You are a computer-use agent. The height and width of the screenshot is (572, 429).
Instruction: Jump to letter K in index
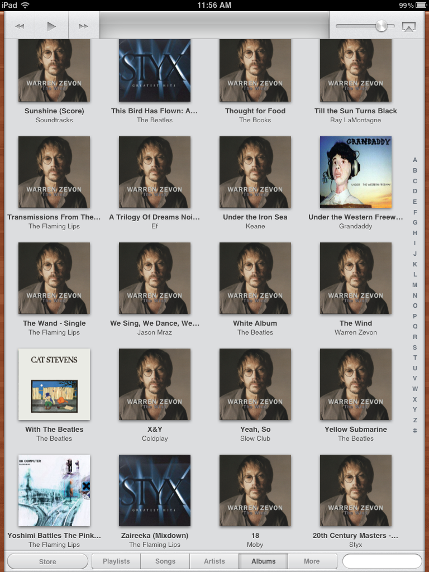(415, 264)
